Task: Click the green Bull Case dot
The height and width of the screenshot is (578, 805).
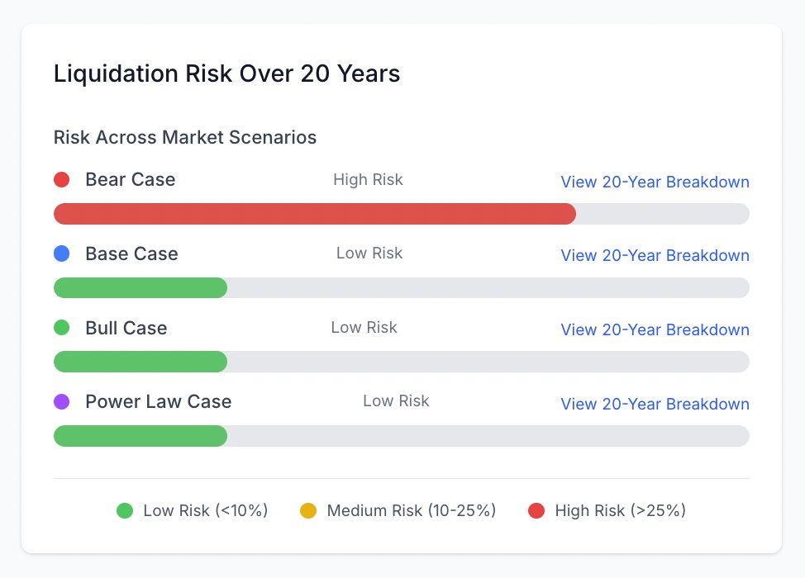Action: tap(61, 328)
